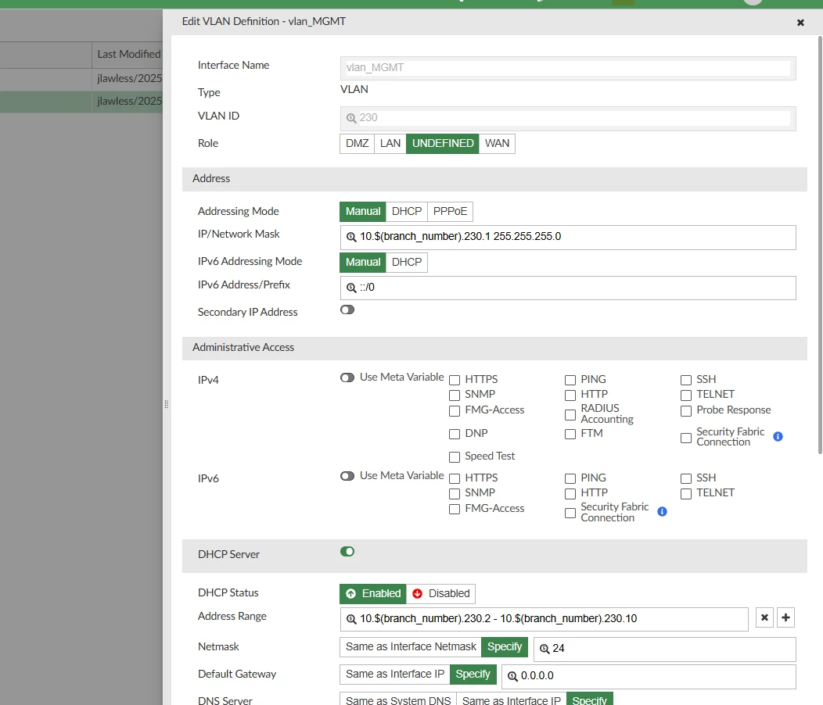Viewport: 823px width, 705px height.
Task: Enable IPv4 FTM checkbox
Action: coord(570,434)
